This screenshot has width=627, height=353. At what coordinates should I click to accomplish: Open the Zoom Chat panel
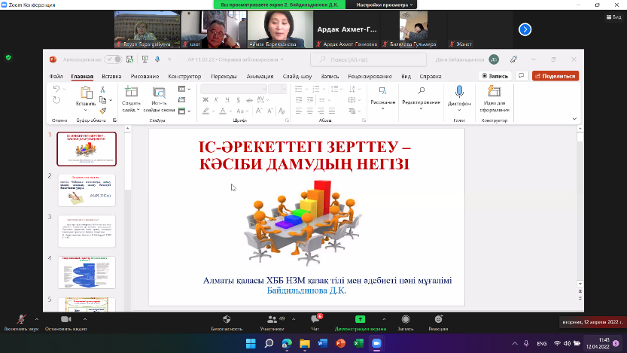tap(315, 319)
